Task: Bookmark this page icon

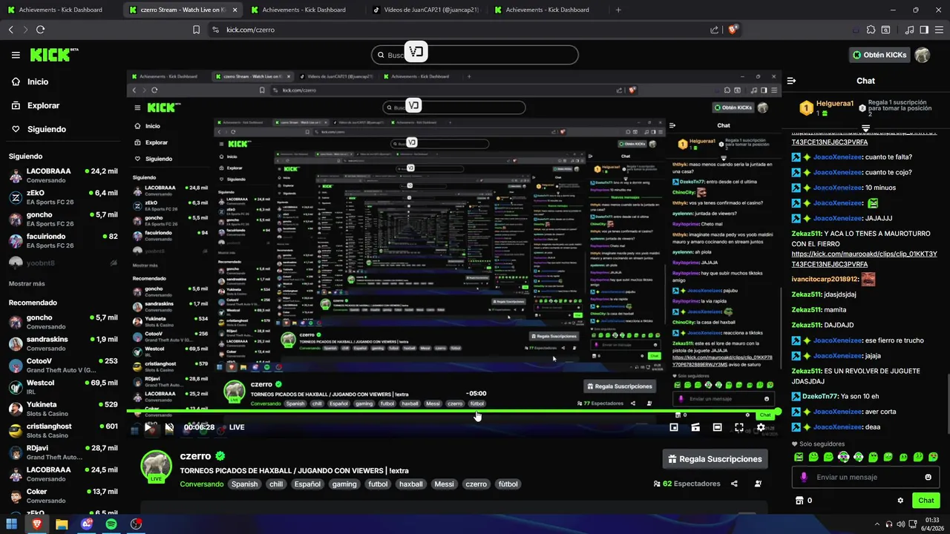Action: tap(196, 30)
